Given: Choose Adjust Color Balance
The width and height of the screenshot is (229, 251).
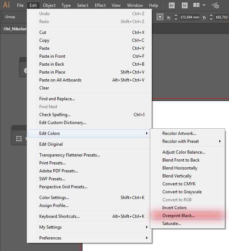Looking at the screenshot, I should (188, 152).
